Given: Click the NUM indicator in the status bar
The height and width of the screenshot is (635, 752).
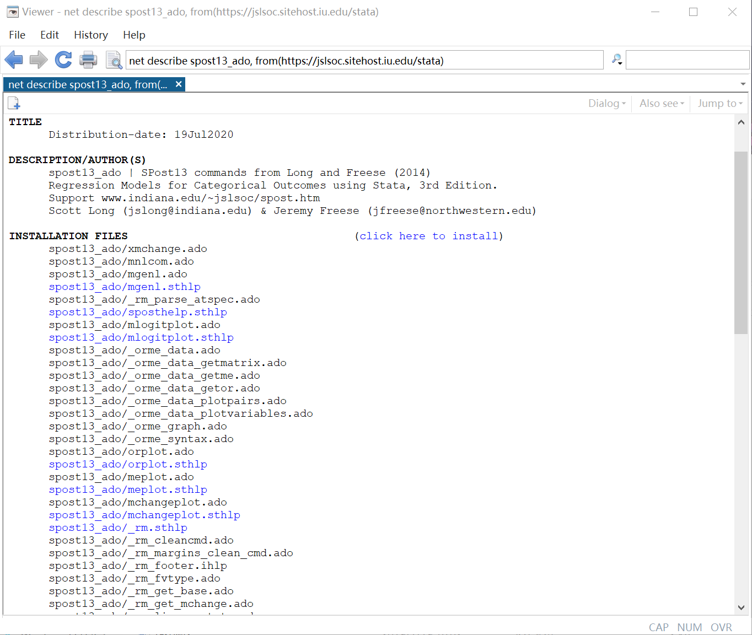Looking at the screenshot, I should [690, 627].
